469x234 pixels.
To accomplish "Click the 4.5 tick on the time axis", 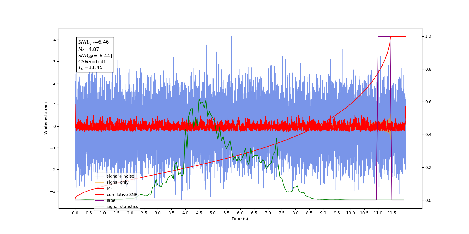I will [199, 213].
